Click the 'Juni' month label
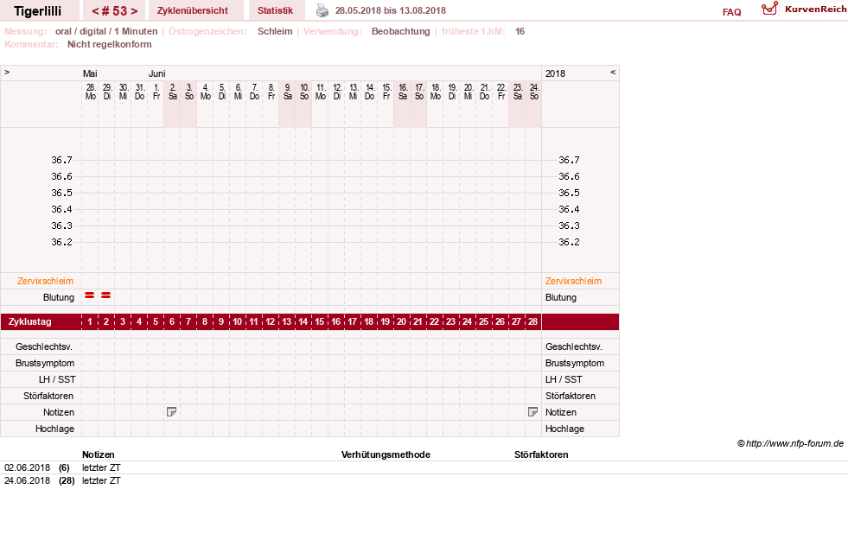The width and height of the screenshot is (848, 540). click(x=156, y=73)
